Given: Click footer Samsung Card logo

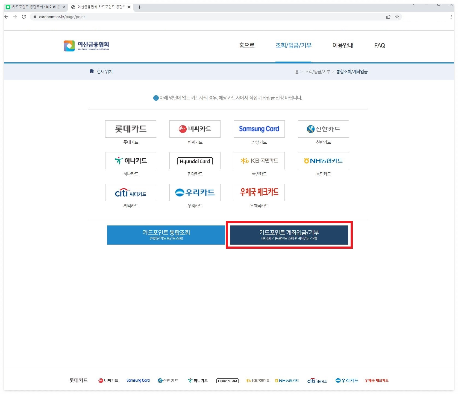Looking at the screenshot, I should [x=138, y=381].
